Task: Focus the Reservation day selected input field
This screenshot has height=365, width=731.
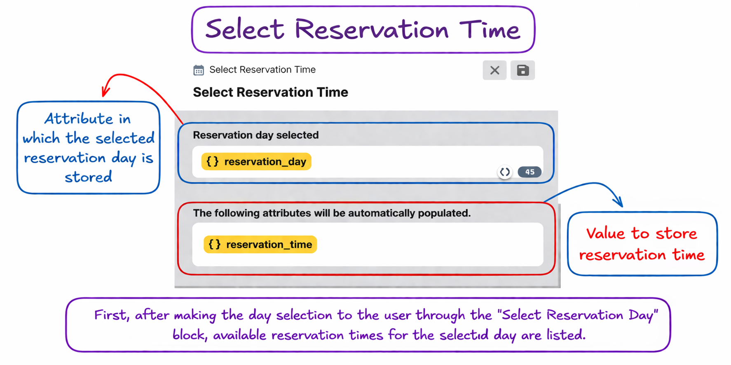Action: tap(368, 162)
